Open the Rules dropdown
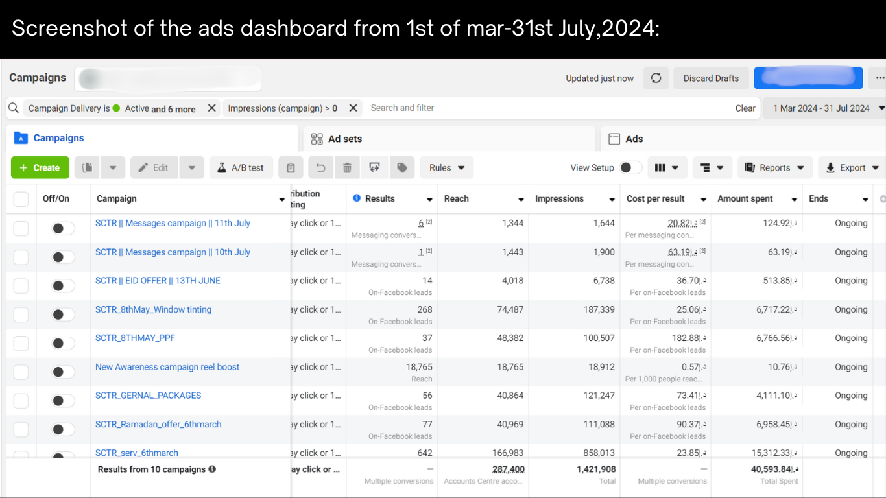Image resolution: width=886 pixels, height=498 pixels. pyautogui.click(x=446, y=167)
